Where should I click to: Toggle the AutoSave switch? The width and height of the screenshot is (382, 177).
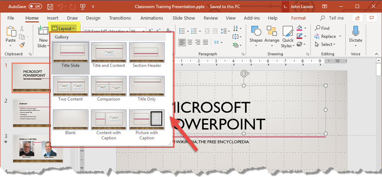pos(35,7)
